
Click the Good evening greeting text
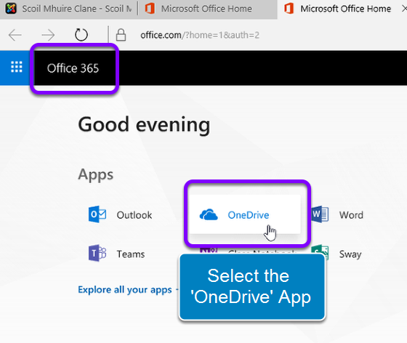144,125
